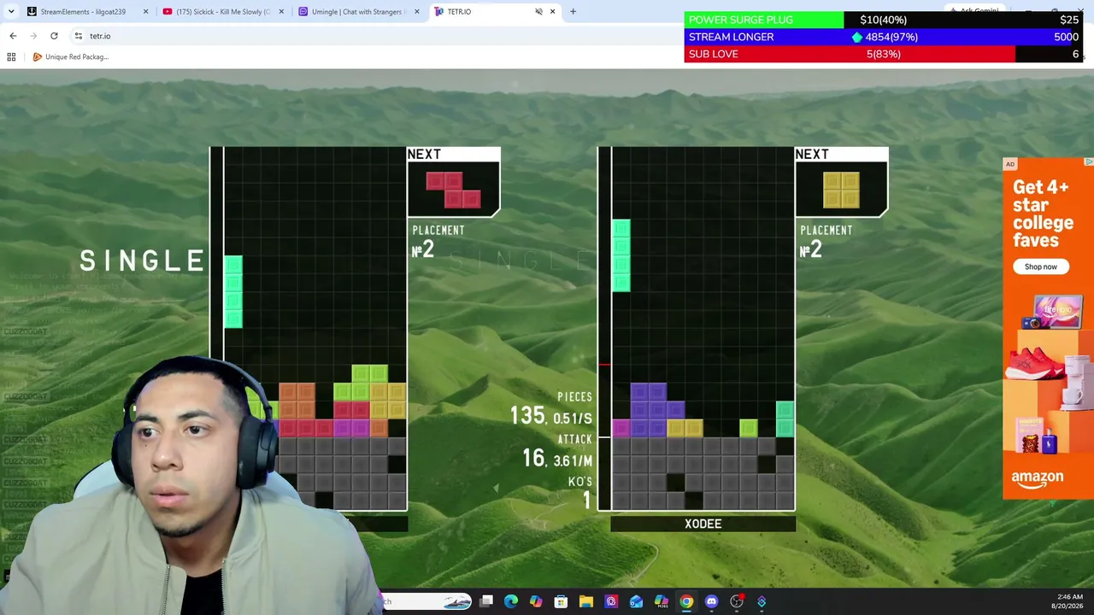Image resolution: width=1094 pixels, height=615 pixels.
Task: Reload the tetr.io page
Action: click(x=54, y=36)
